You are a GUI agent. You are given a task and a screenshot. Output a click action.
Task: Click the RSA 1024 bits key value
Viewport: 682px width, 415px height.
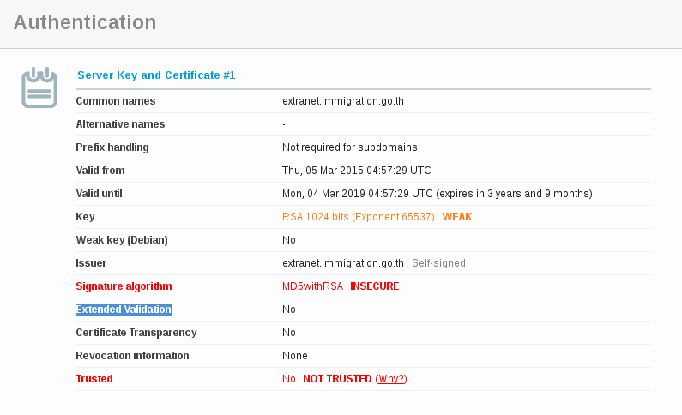coord(358,217)
